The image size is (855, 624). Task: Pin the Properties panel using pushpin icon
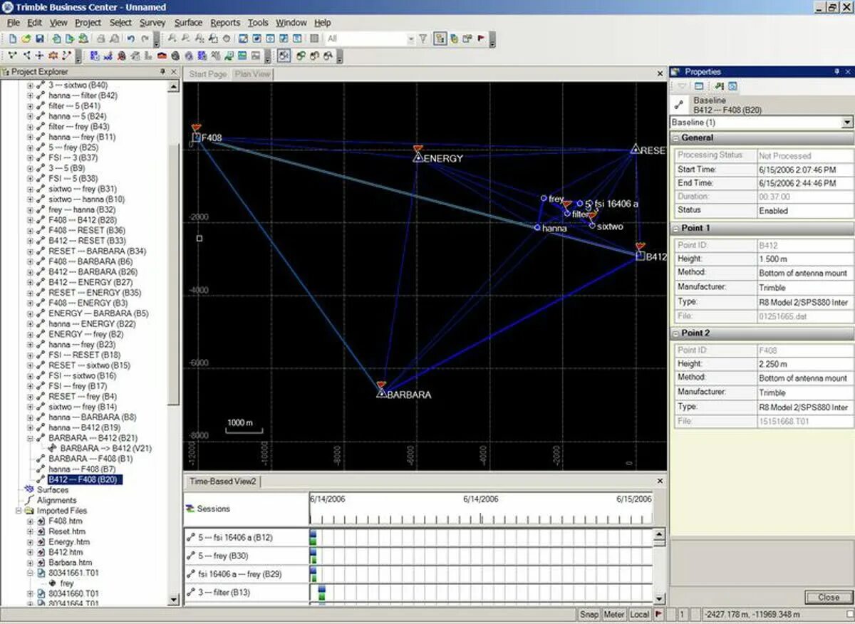[836, 71]
